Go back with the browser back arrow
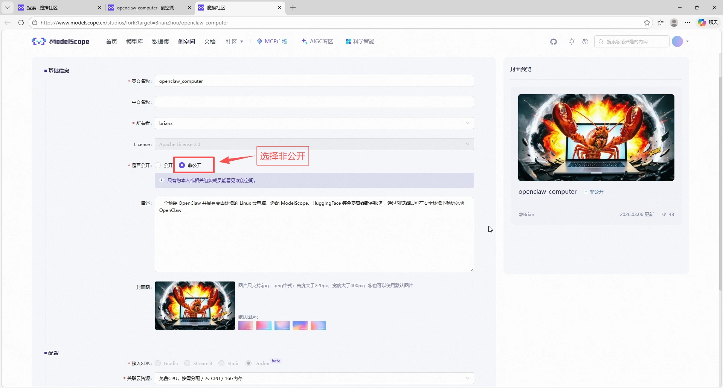The image size is (723, 388). (8, 23)
